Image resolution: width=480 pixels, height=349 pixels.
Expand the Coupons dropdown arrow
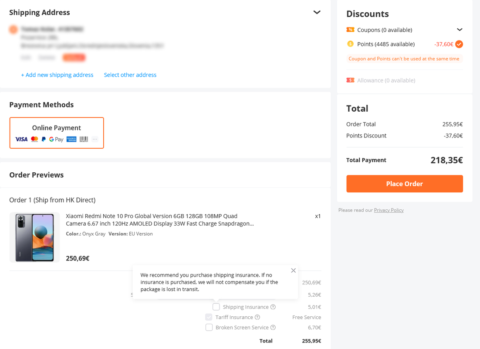click(460, 30)
